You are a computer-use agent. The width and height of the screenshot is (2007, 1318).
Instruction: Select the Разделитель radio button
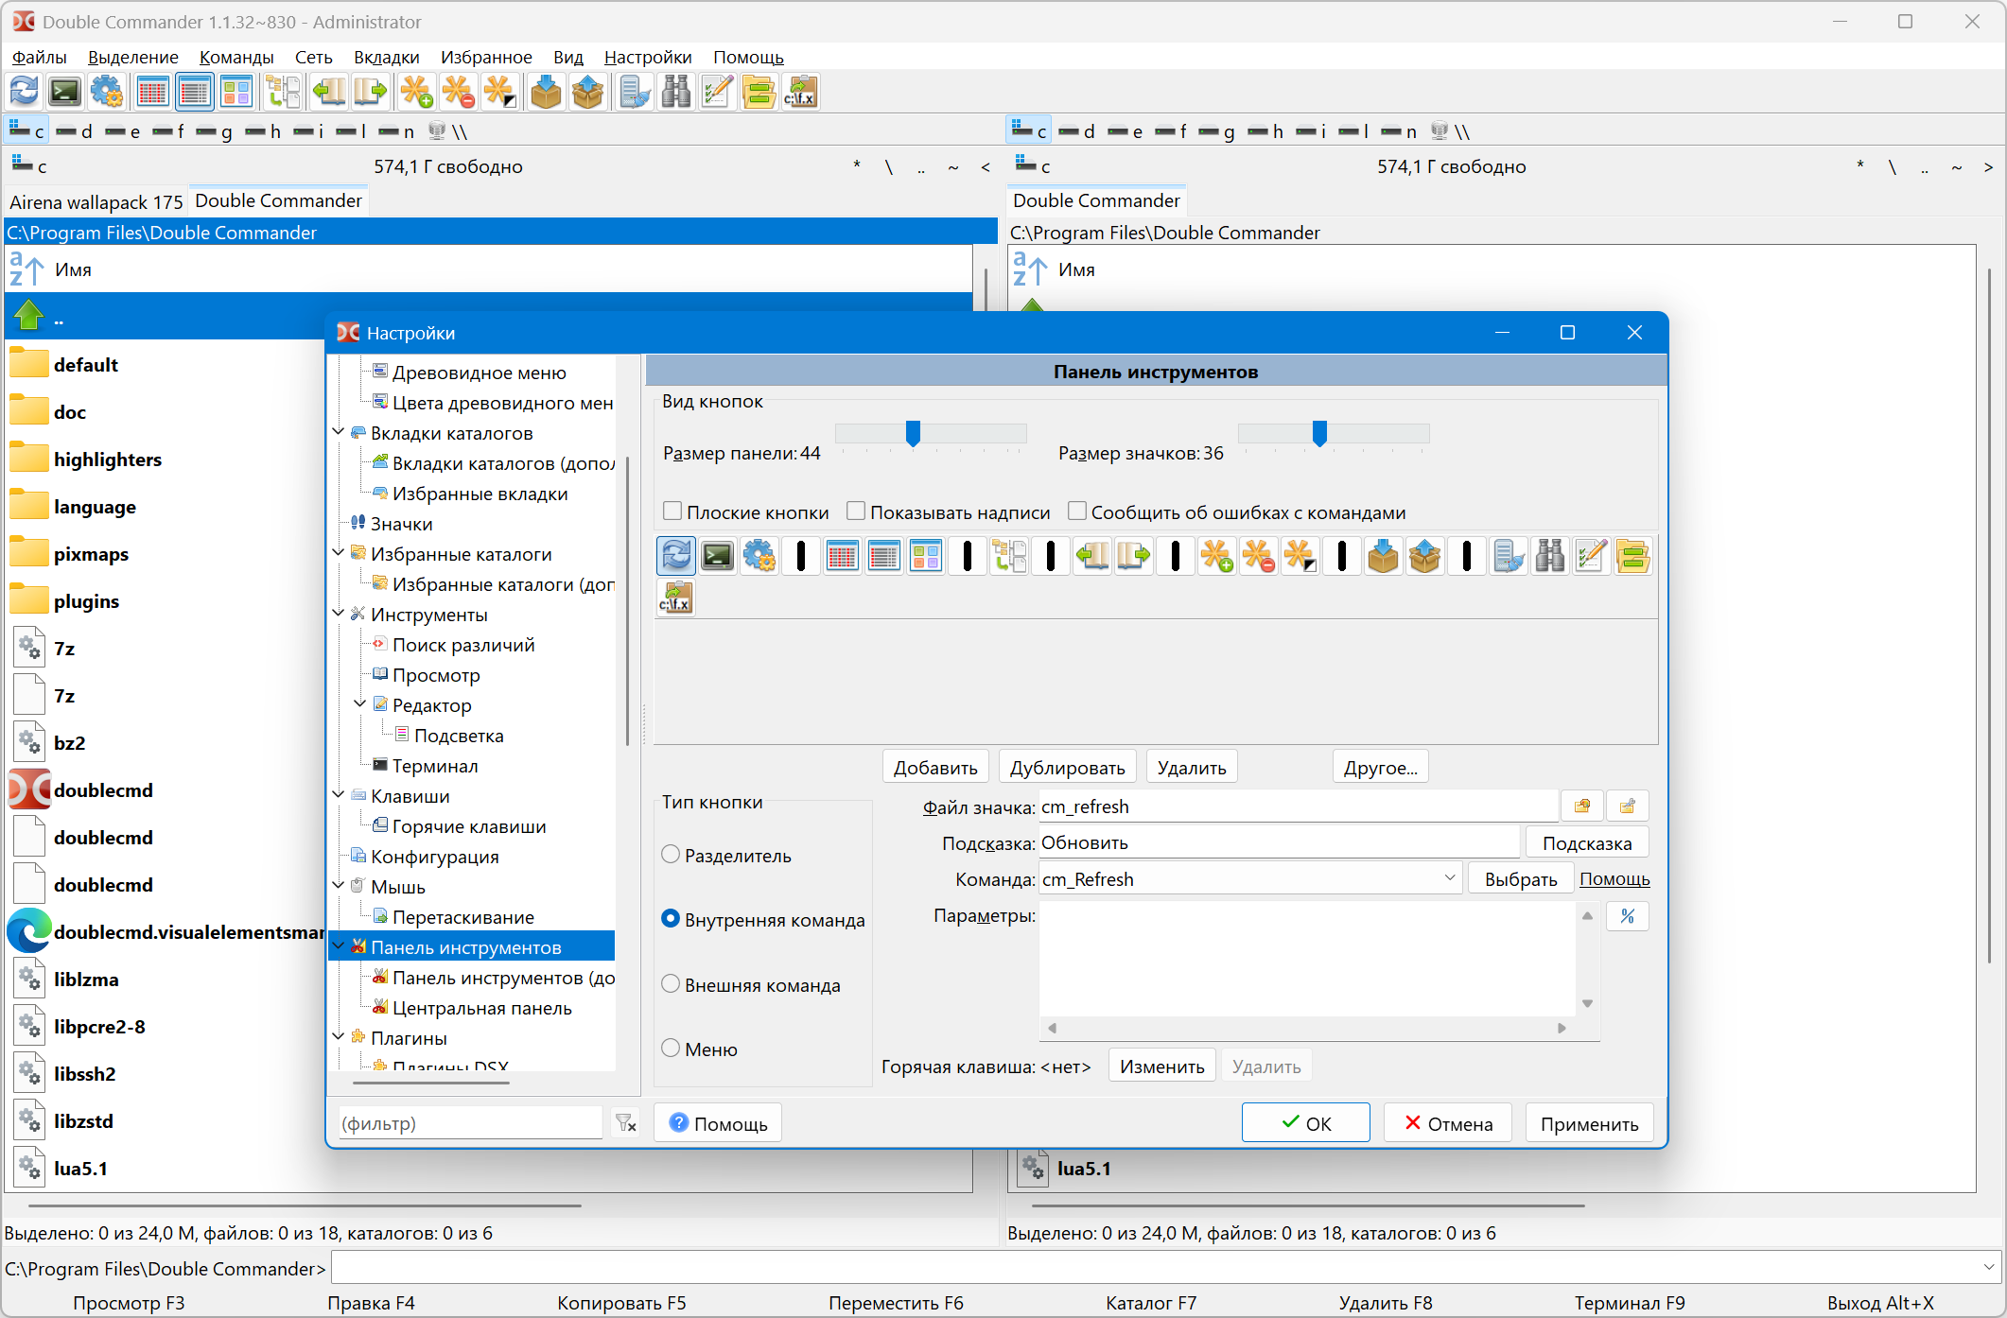[671, 855]
